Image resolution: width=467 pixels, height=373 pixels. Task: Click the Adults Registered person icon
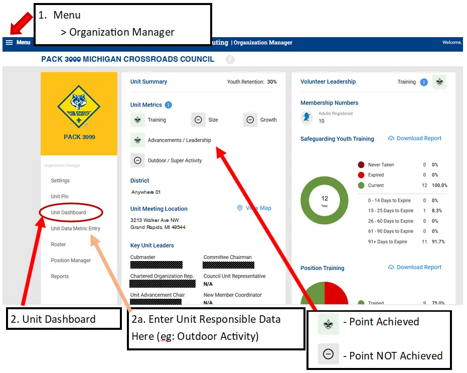307,117
